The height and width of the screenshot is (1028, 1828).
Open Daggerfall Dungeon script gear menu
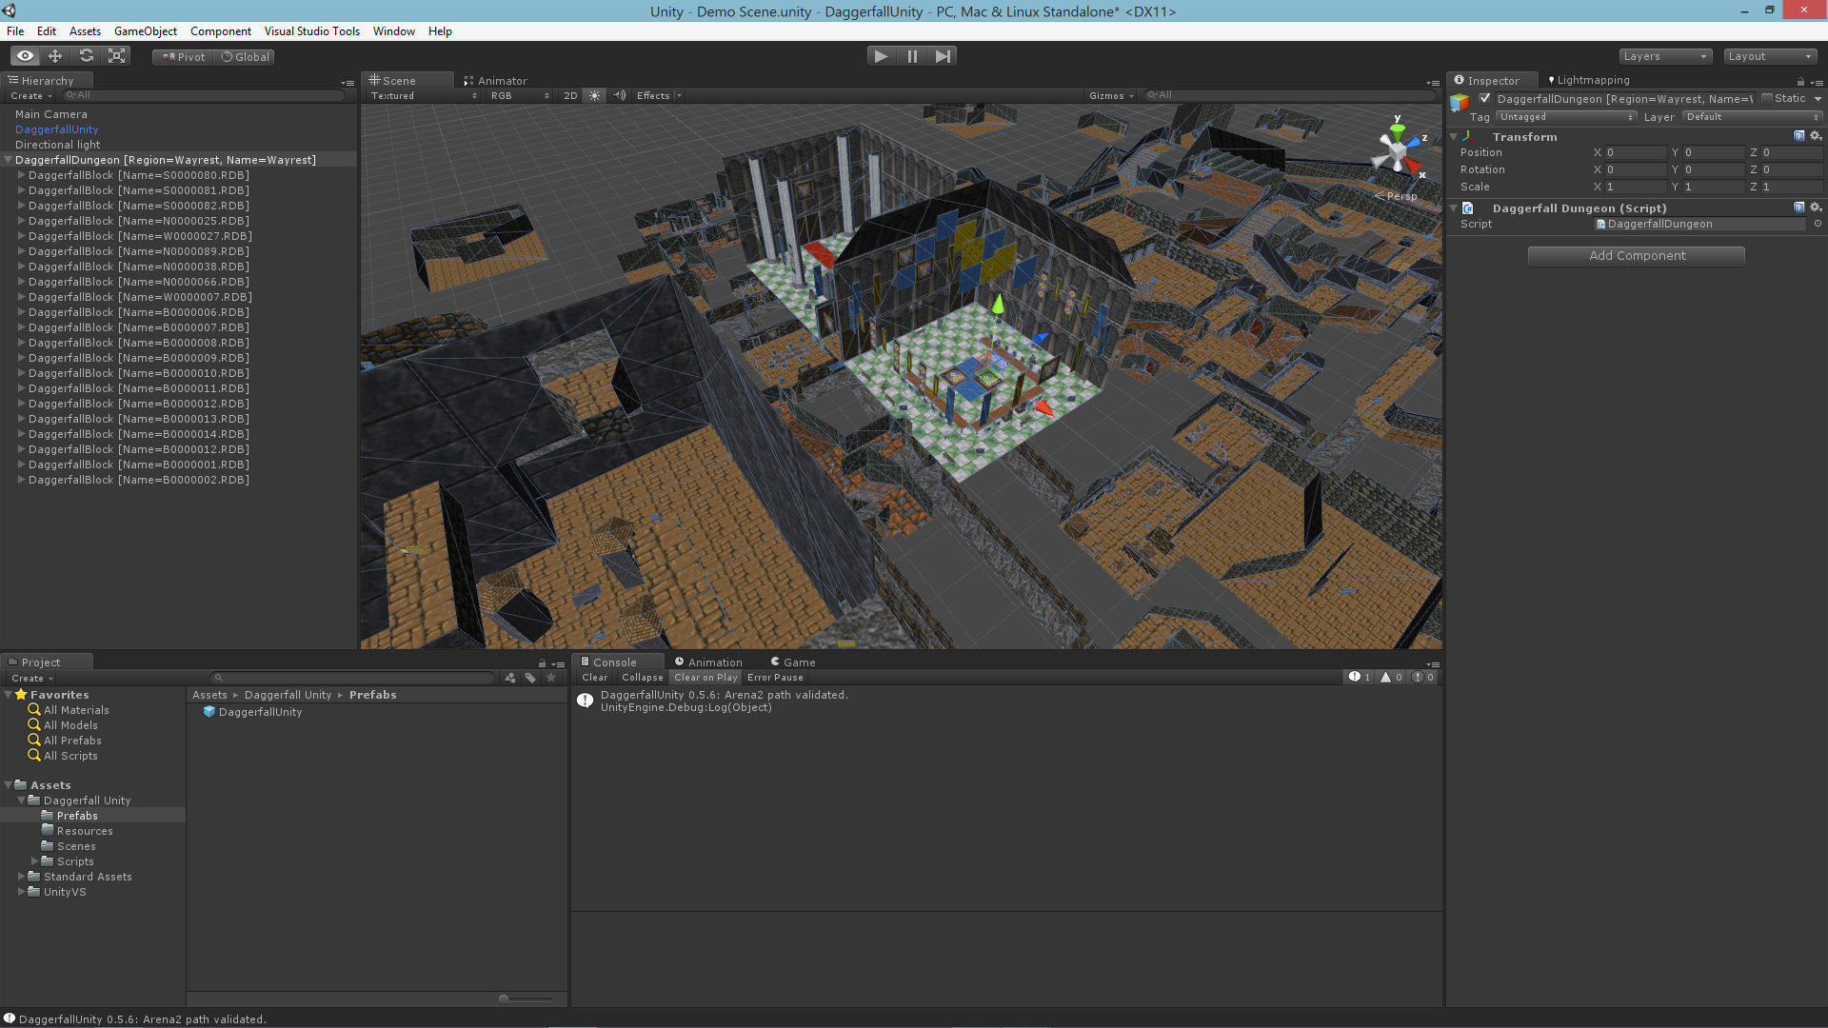coord(1816,208)
